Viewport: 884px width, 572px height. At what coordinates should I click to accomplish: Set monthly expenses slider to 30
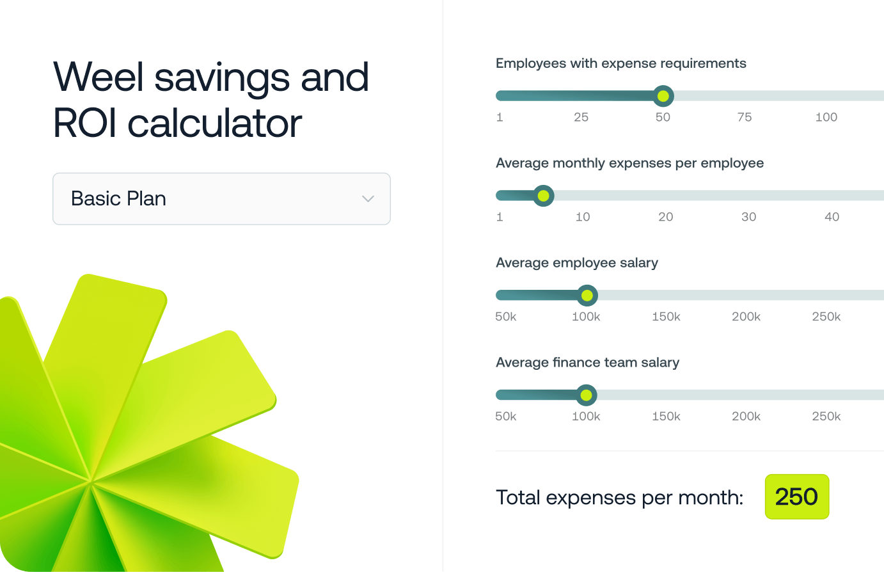point(749,196)
